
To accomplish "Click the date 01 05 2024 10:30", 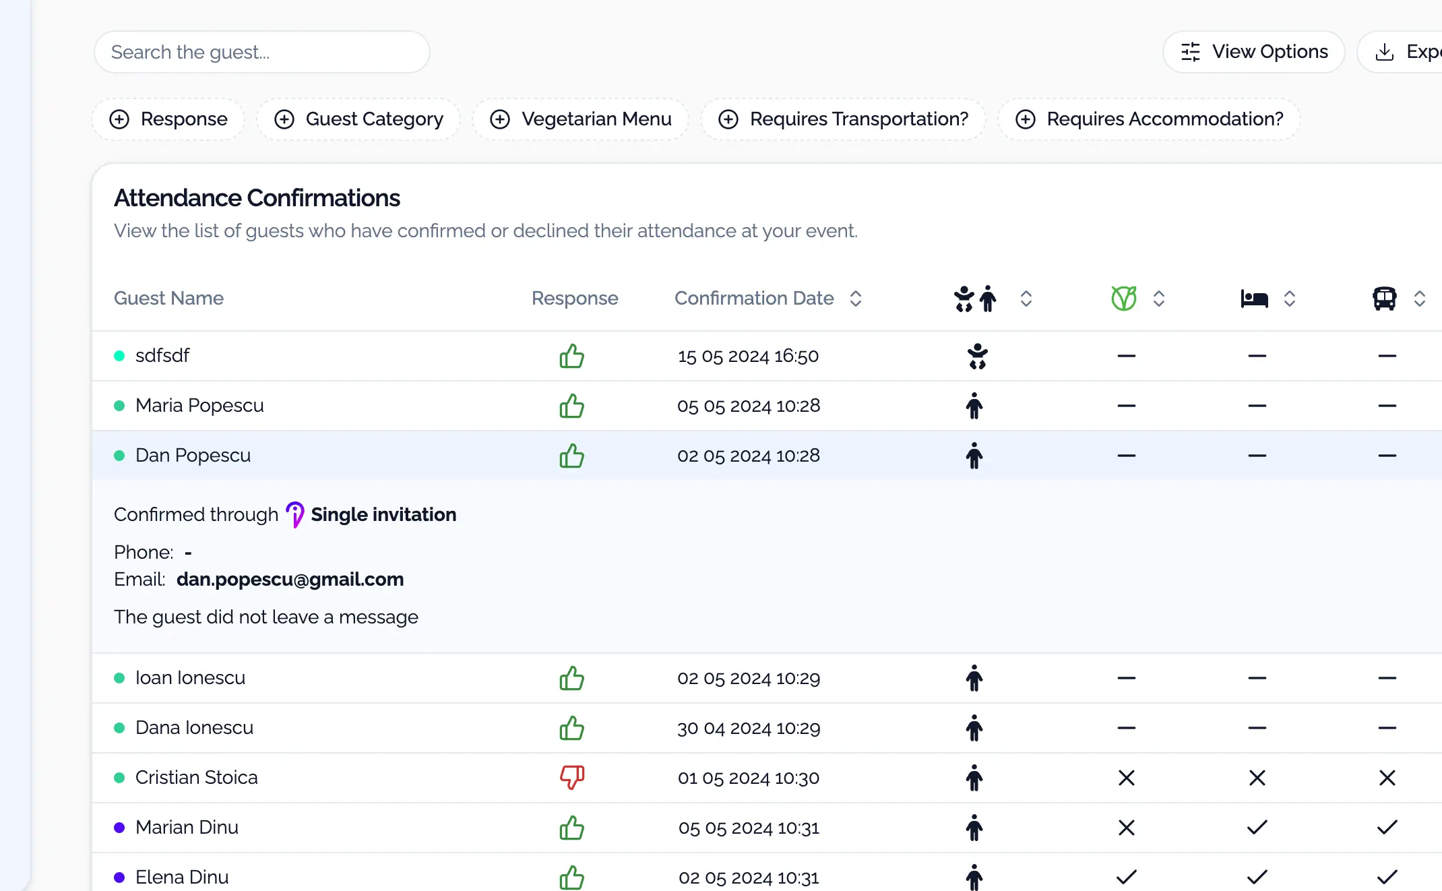I will (749, 778).
